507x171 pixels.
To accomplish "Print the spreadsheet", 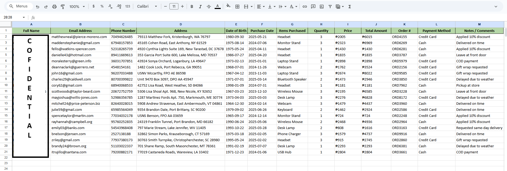I will (54, 7).
